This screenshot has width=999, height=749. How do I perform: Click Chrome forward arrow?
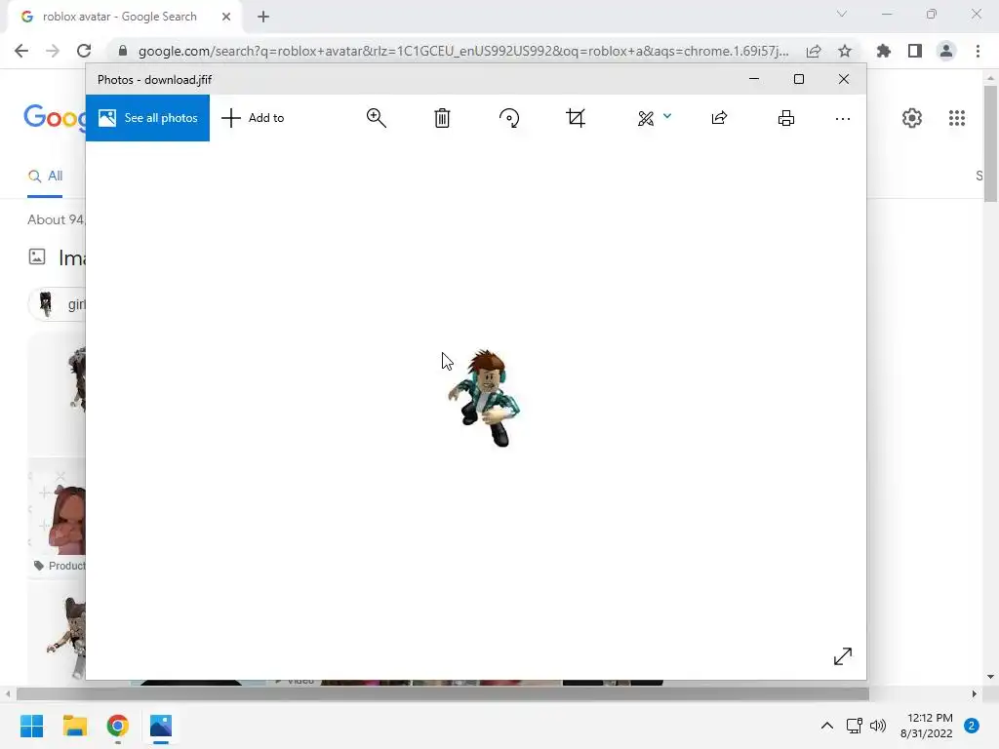point(53,51)
